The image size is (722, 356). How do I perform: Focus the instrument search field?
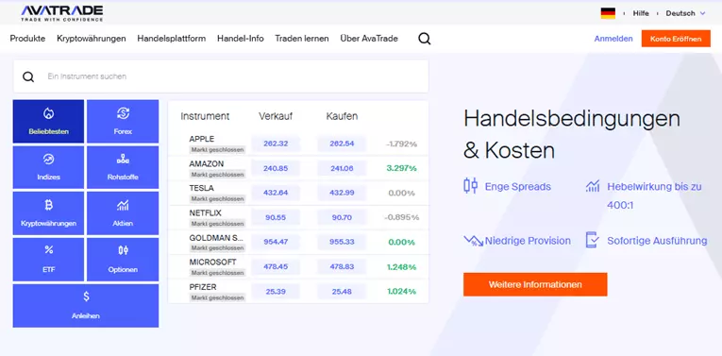pos(221,76)
